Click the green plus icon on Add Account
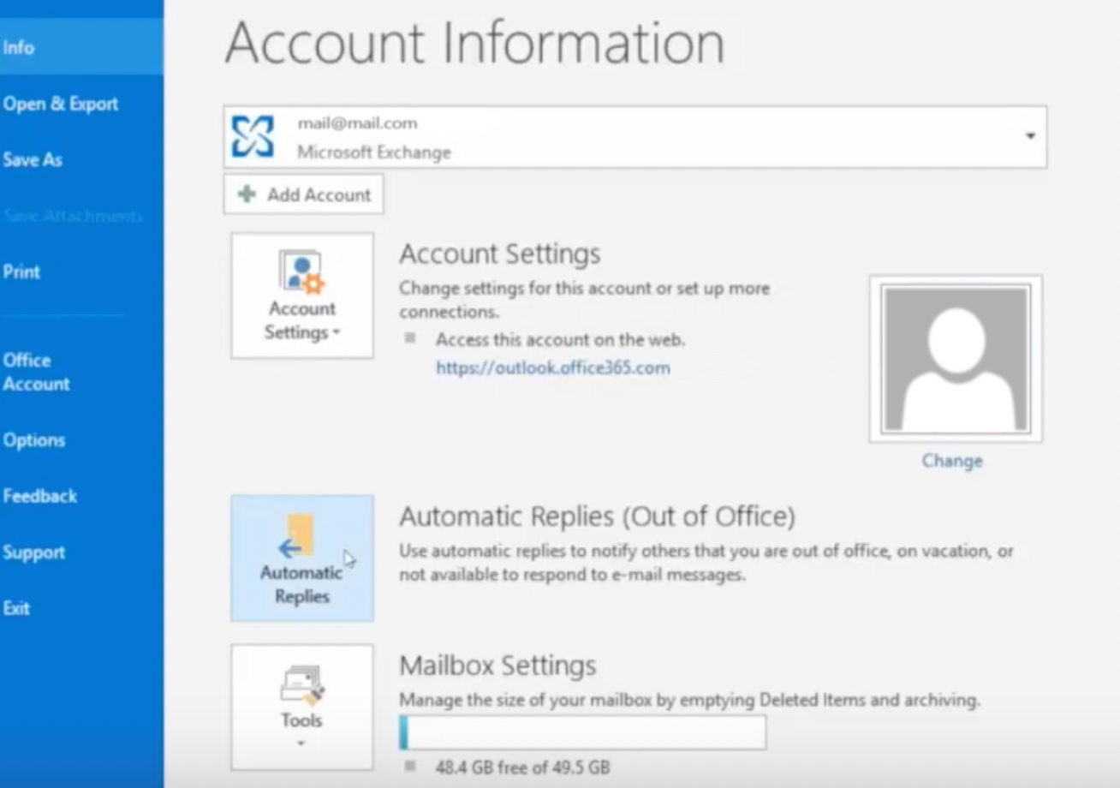Screen dimensions: 1120x788 coord(247,194)
